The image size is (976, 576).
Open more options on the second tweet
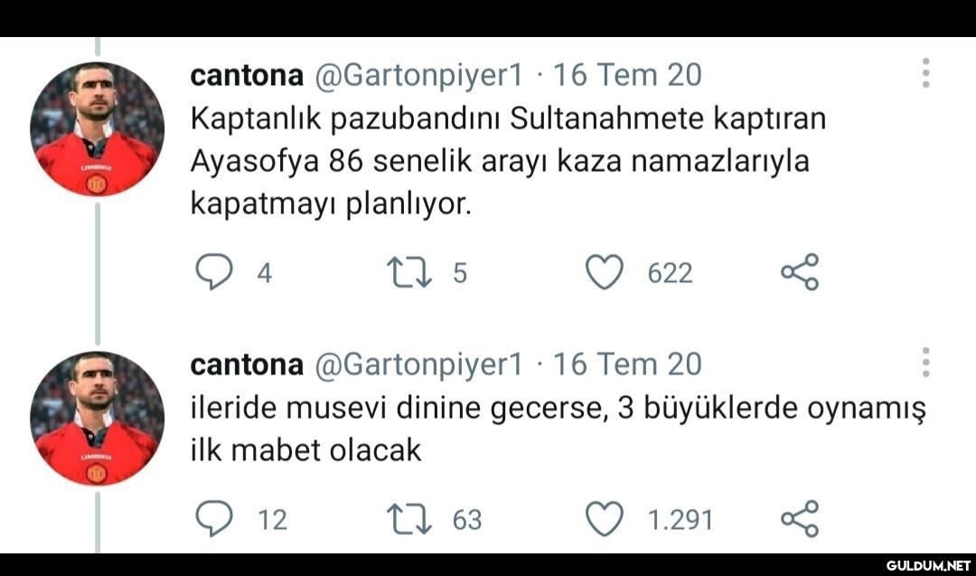pos(925,362)
